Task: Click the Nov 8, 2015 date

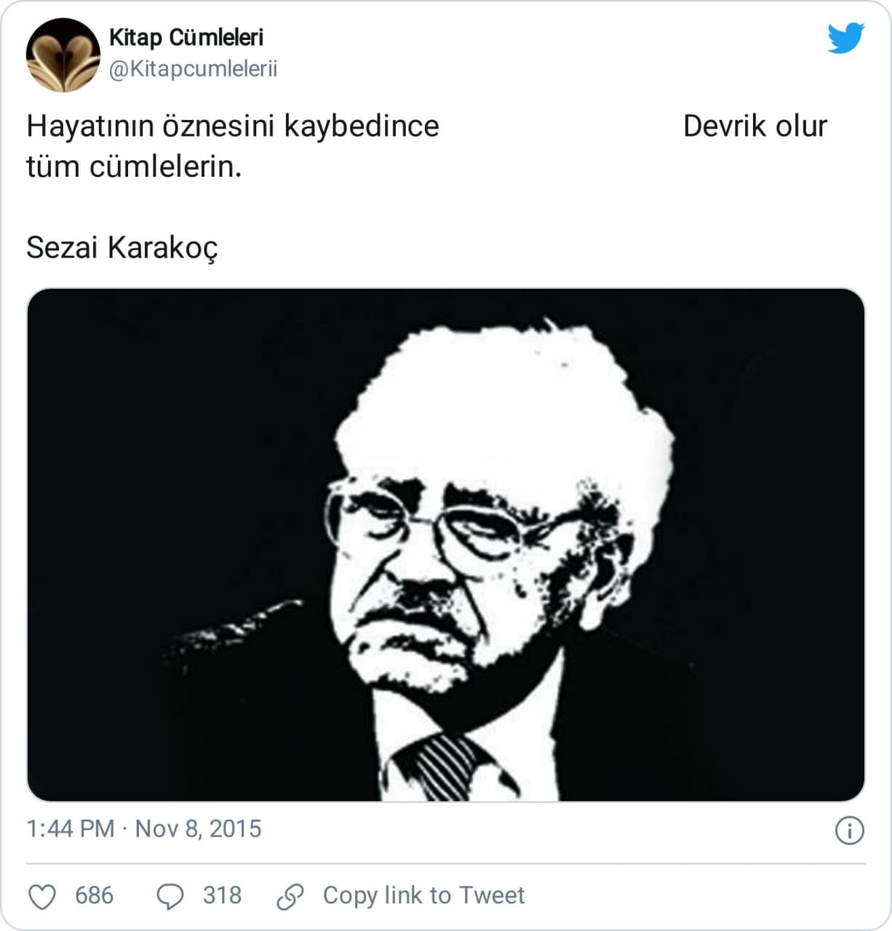Action: (198, 829)
